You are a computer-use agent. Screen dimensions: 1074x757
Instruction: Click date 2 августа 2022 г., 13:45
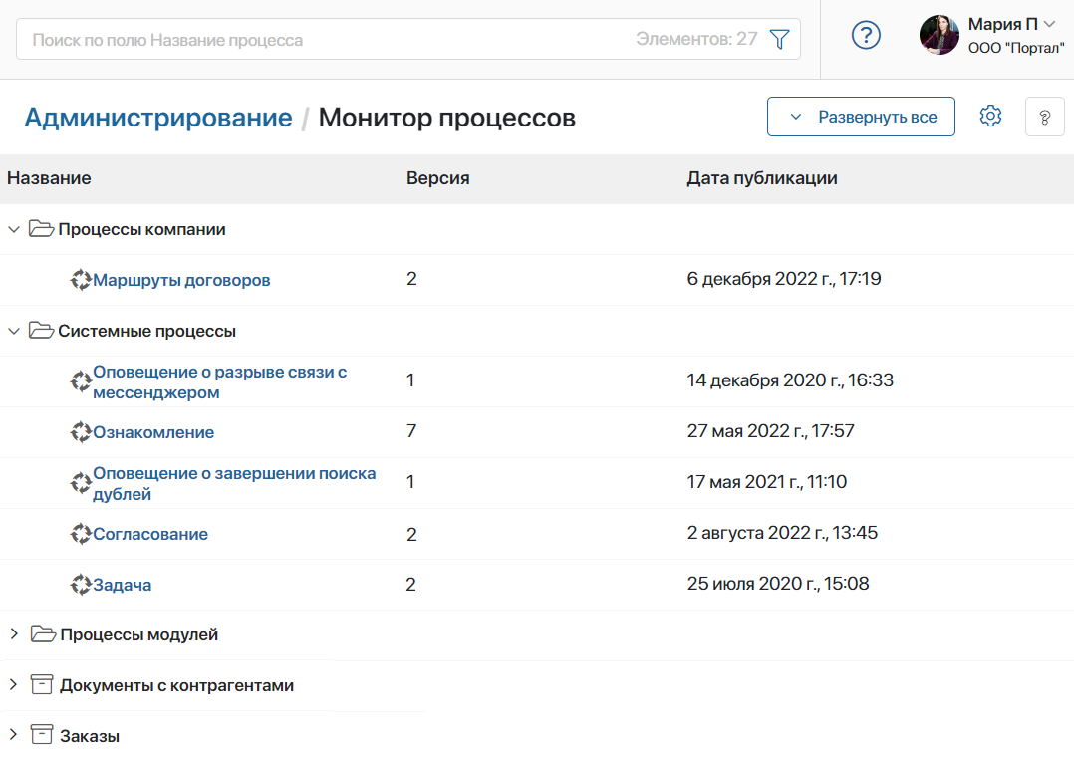782,532
